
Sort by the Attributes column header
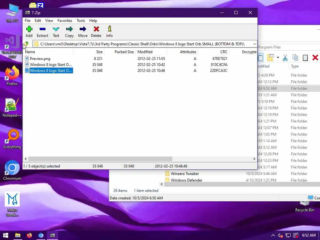point(182,52)
